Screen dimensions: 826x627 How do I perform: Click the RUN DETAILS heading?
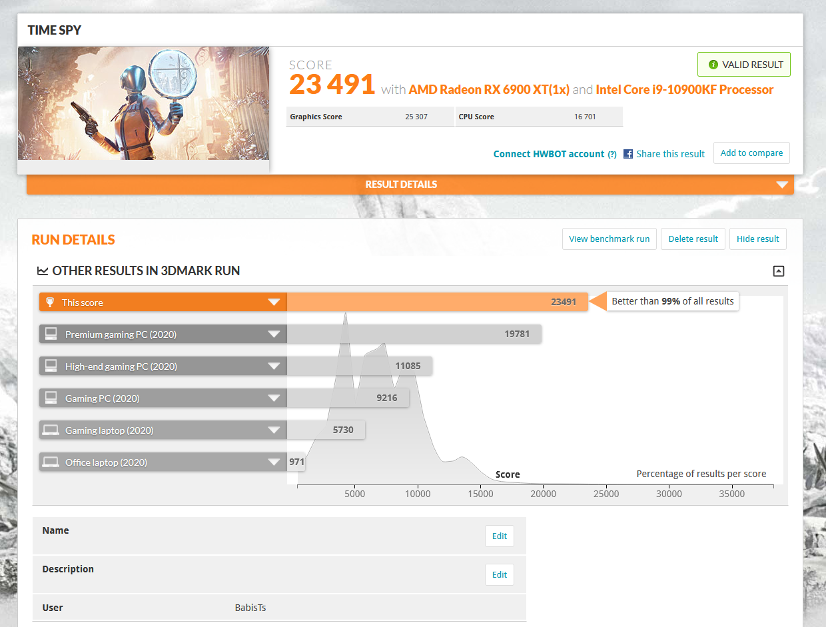coord(73,240)
